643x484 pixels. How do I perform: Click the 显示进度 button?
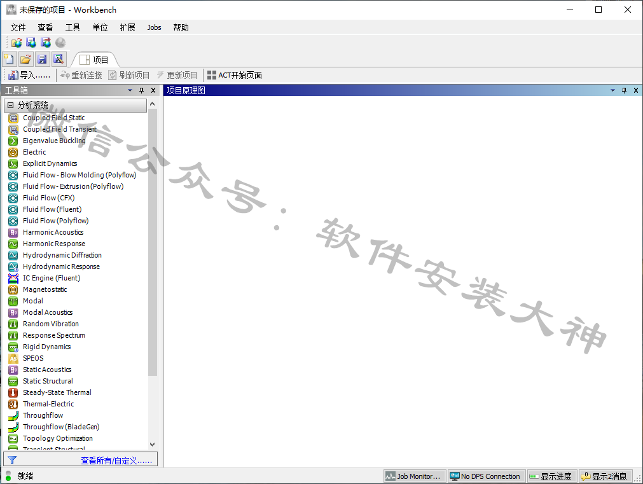click(x=552, y=476)
